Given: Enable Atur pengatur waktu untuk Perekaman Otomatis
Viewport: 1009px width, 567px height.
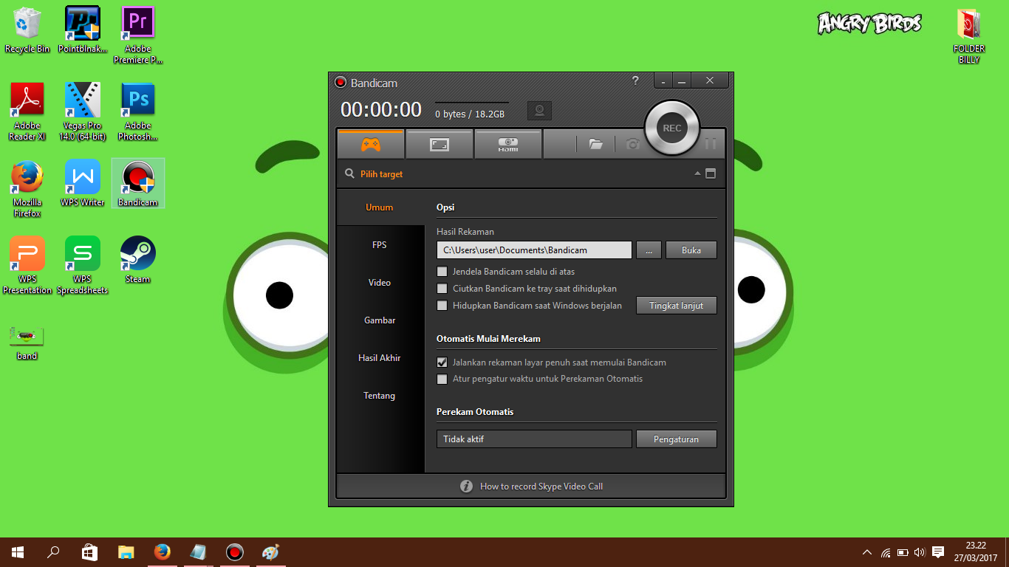Looking at the screenshot, I should 442,379.
